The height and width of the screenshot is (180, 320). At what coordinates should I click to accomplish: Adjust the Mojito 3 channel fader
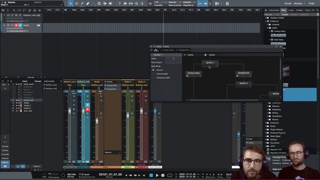(128, 115)
